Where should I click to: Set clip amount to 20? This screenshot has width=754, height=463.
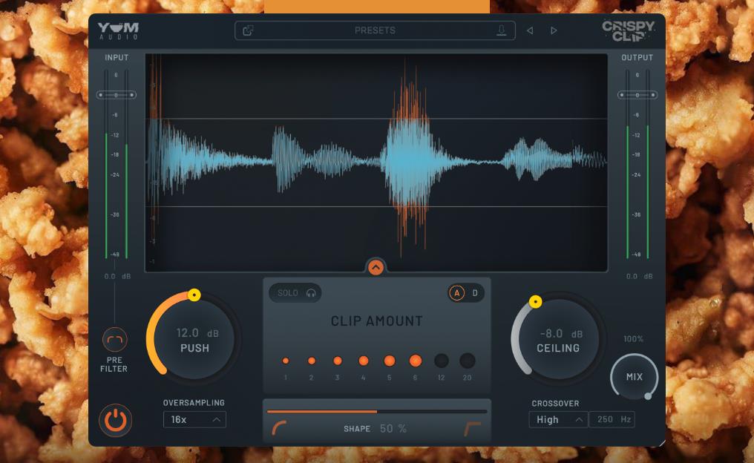(x=467, y=361)
